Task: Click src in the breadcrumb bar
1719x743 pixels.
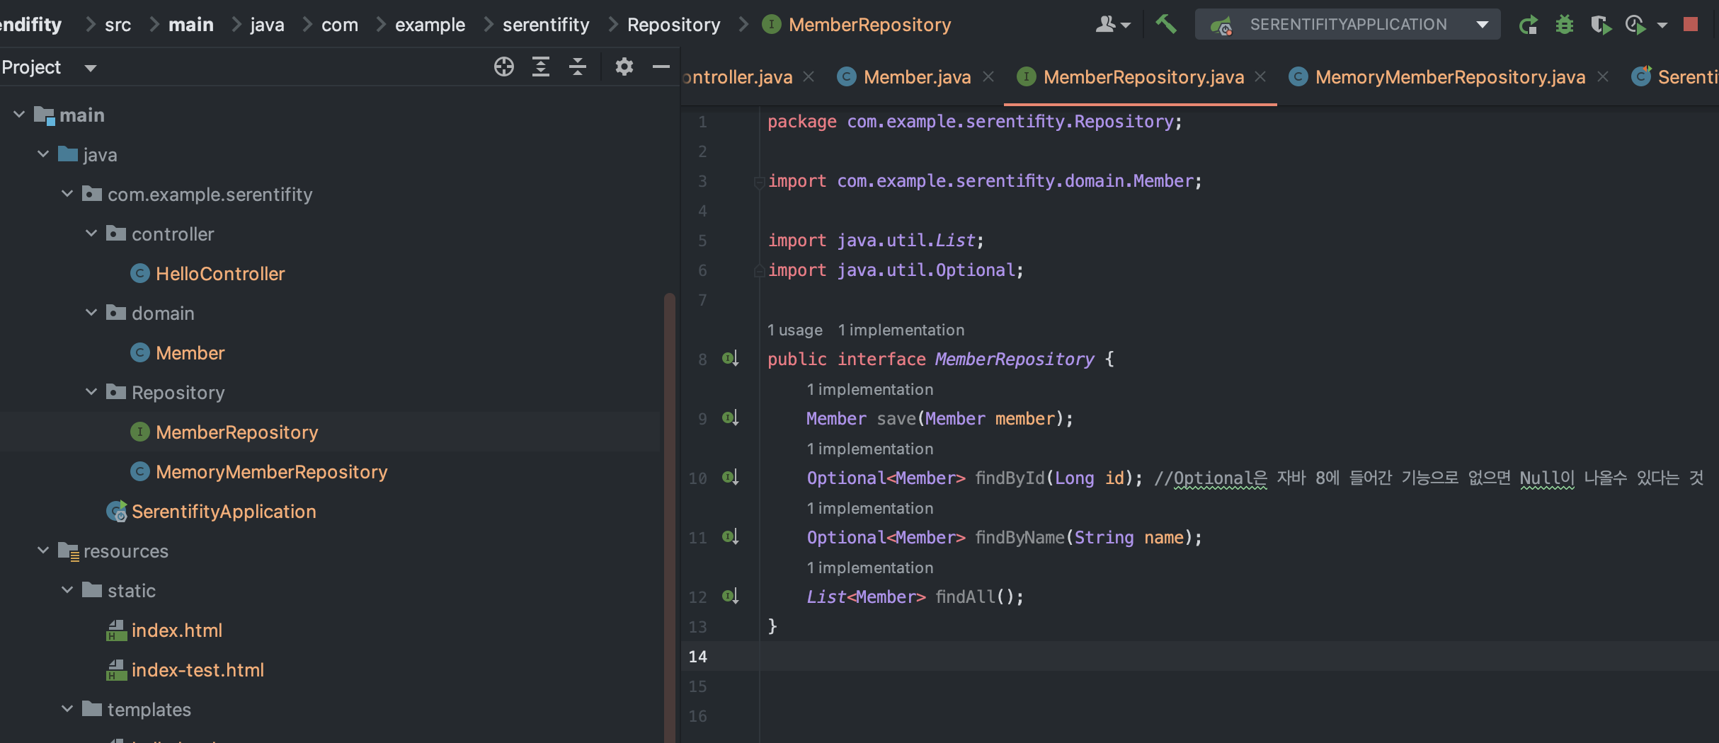Action: (118, 25)
